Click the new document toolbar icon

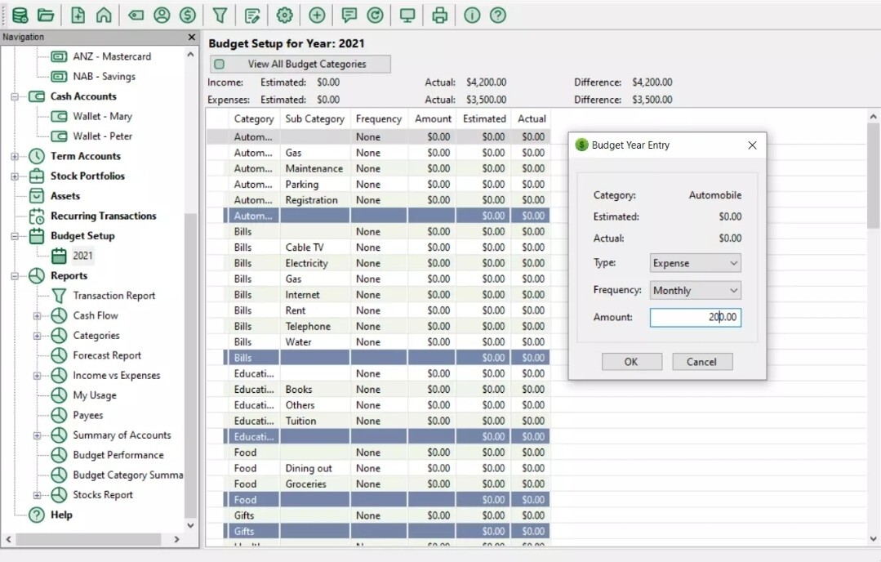78,16
